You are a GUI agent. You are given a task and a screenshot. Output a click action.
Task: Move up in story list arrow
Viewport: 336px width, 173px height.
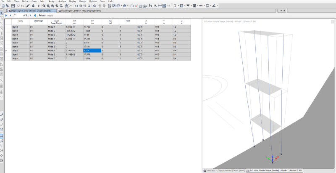coord(100,6)
